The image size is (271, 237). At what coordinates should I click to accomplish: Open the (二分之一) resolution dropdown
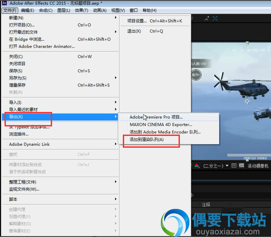click(x=216, y=166)
